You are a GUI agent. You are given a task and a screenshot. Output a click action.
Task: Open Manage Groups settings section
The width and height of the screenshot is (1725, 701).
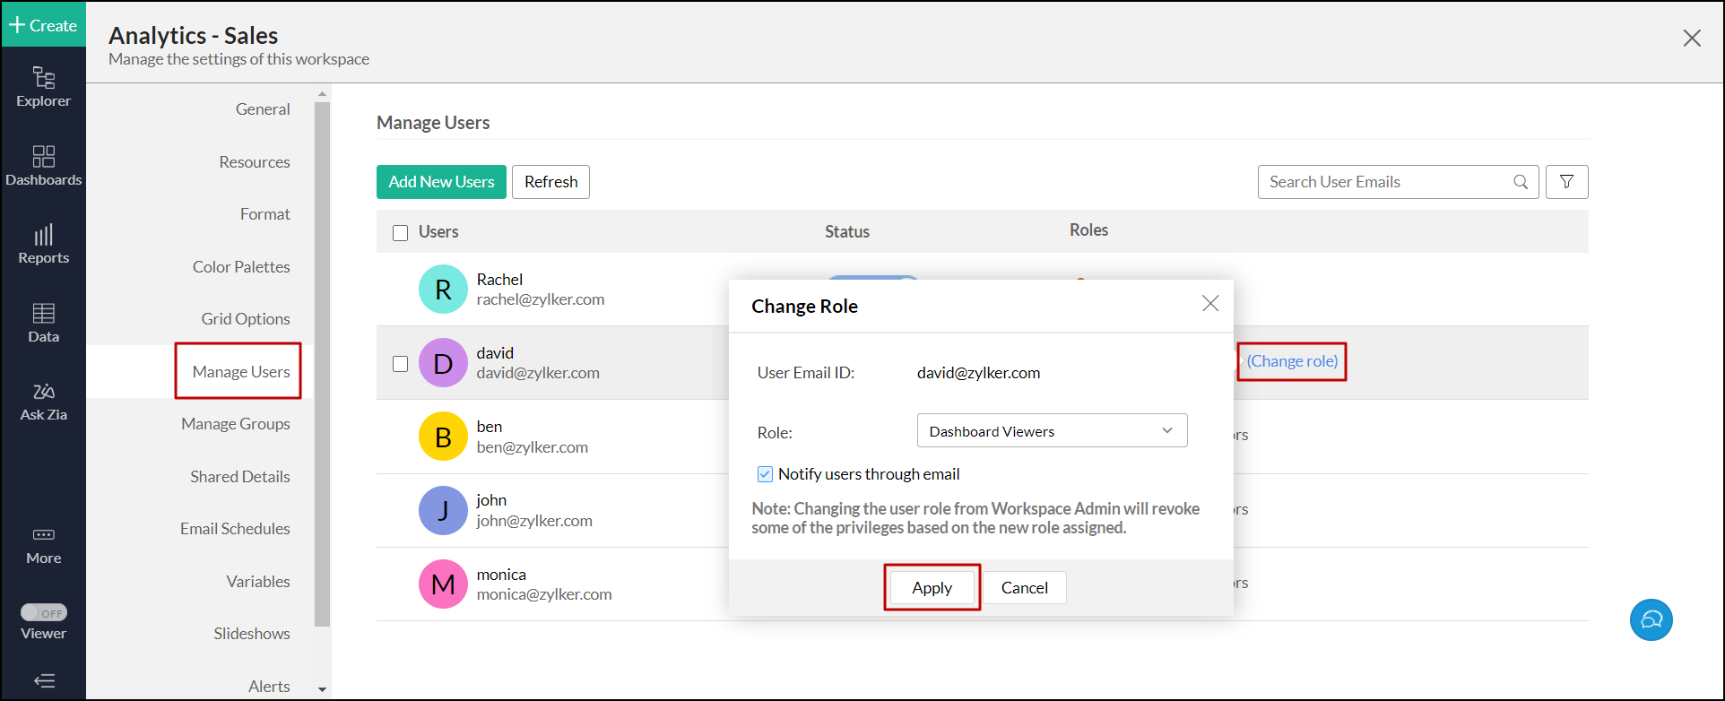pyautogui.click(x=235, y=424)
